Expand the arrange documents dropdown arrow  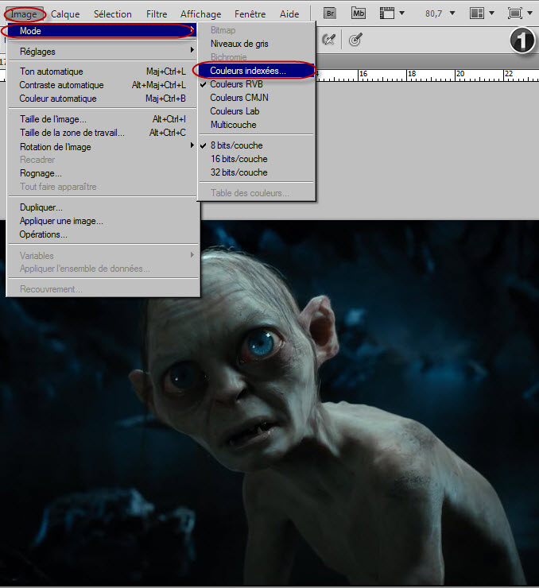click(x=492, y=14)
